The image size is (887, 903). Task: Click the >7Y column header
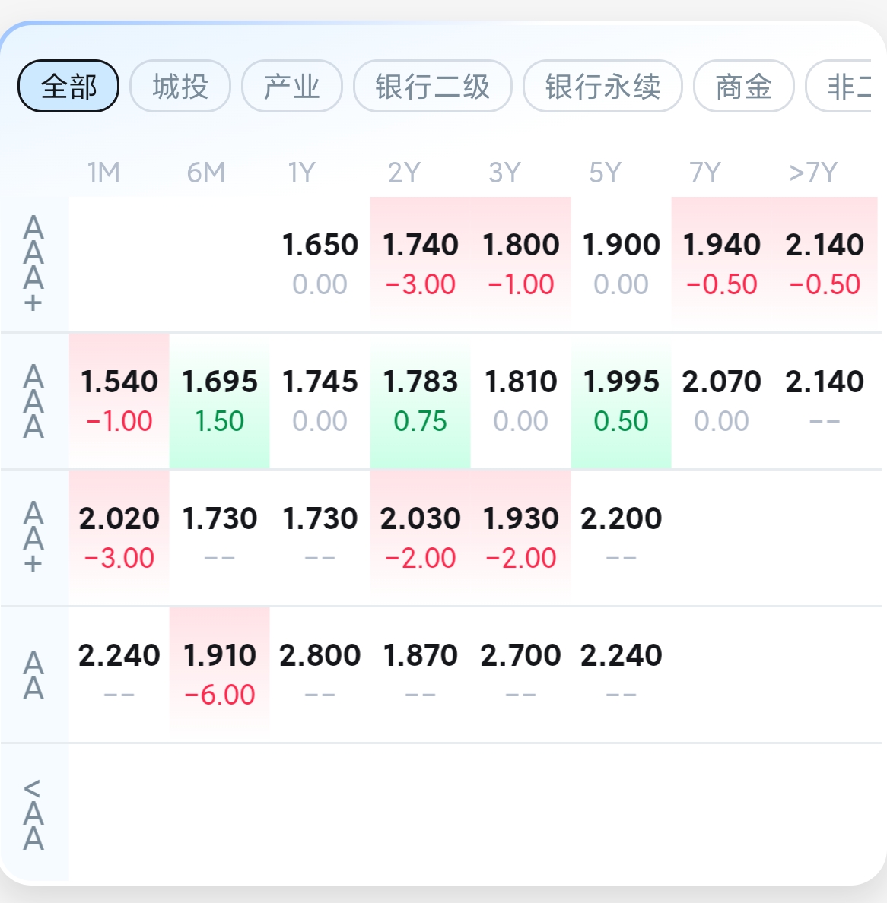tap(812, 173)
